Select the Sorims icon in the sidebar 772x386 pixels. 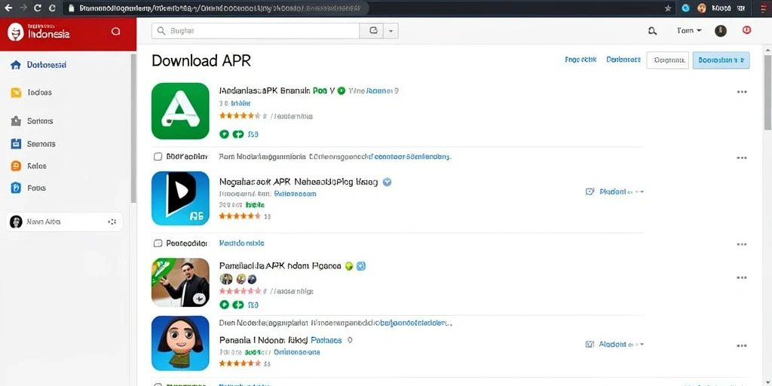[16, 121]
